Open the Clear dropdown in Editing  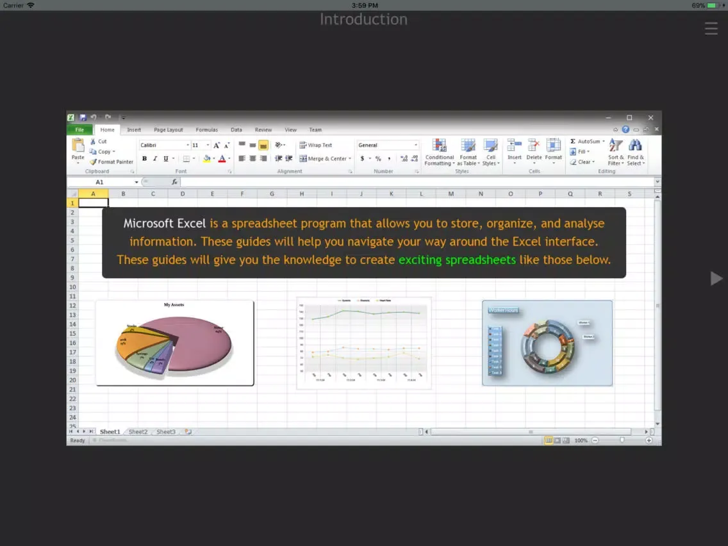tap(583, 162)
